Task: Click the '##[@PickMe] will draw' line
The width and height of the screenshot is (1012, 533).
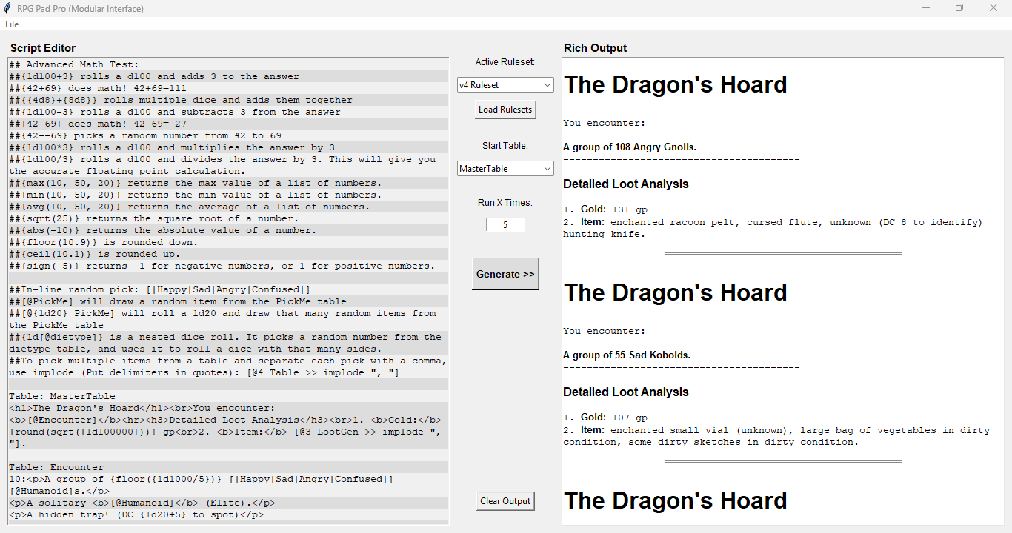Action: [178, 301]
